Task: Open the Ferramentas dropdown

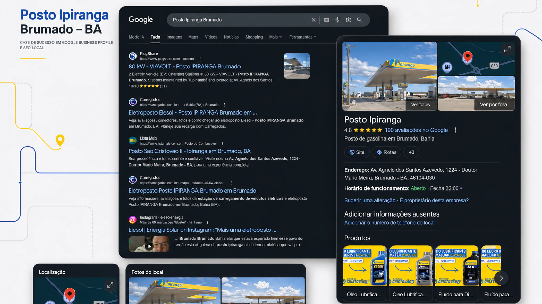Action: 303,37
